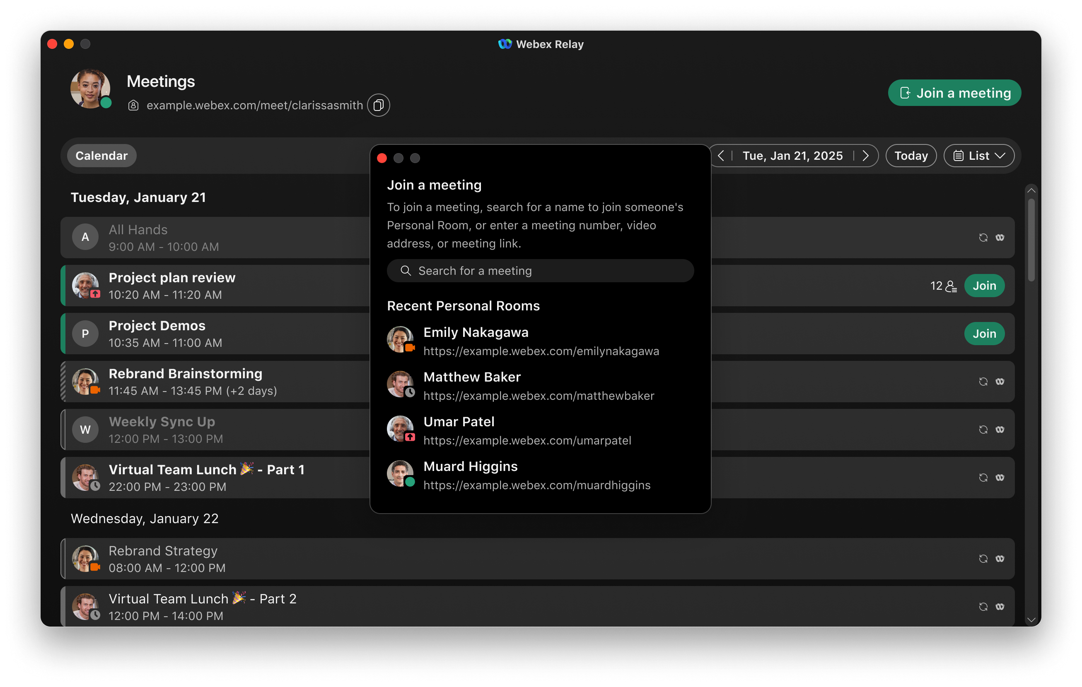Click Clarissa's profile avatar
Image resolution: width=1082 pixels, height=687 pixels.
coord(90,89)
